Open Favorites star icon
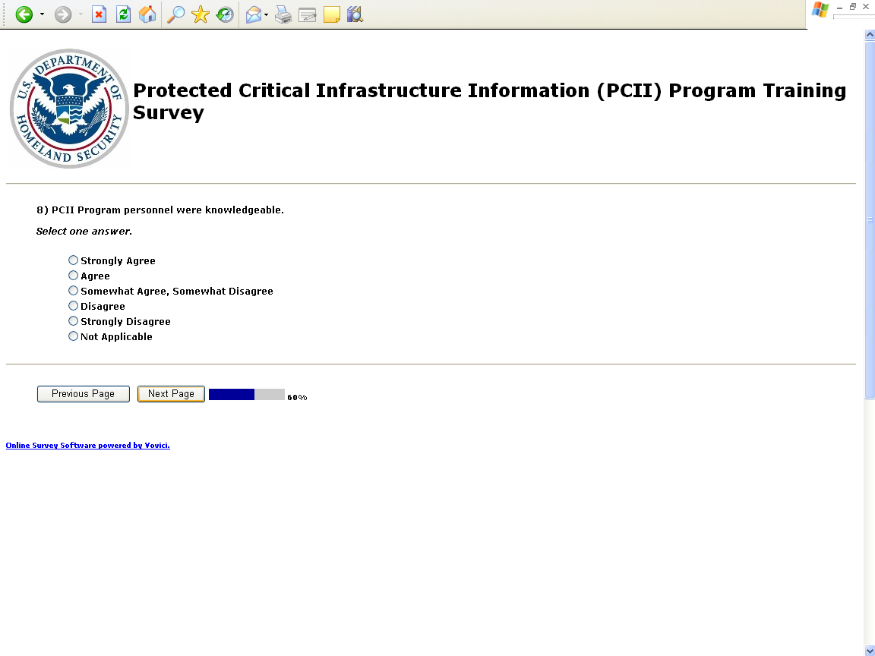This screenshot has height=656, width=875. point(201,14)
